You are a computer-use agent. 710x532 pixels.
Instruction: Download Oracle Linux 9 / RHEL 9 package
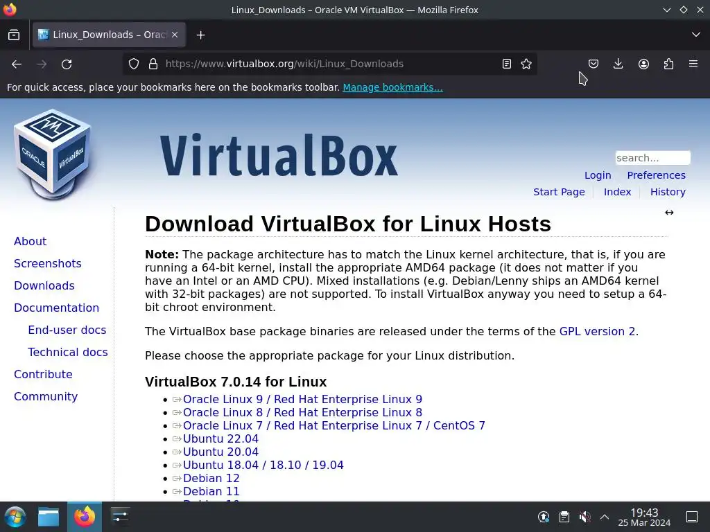point(302,399)
